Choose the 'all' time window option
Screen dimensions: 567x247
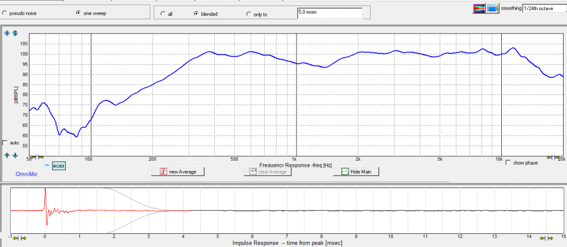[x=163, y=14]
